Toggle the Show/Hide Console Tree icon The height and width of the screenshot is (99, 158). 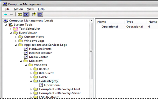pyautogui.click(x=26, y=14)
